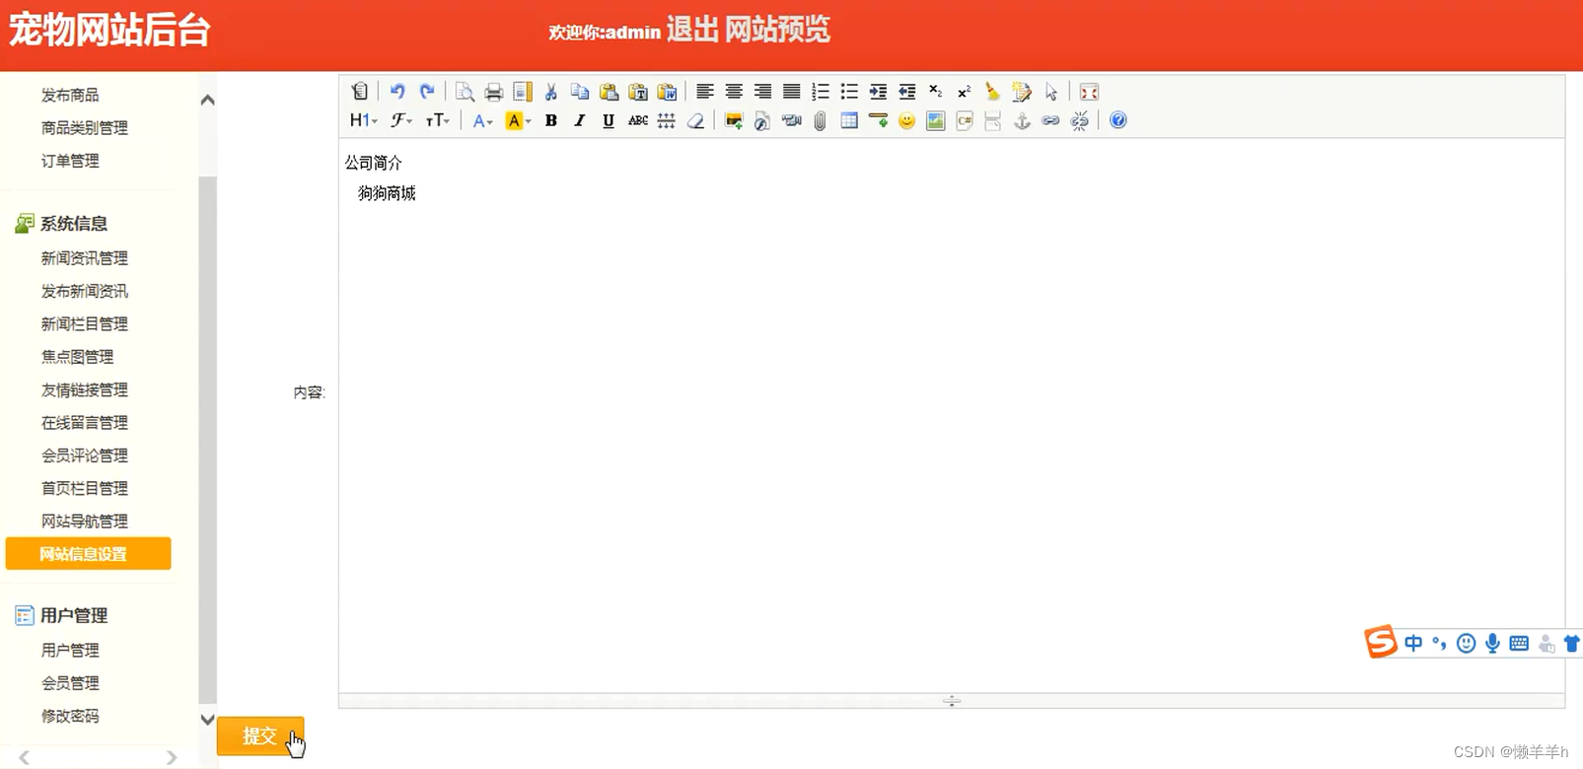
Task: Click the remove formatting eraser
Action: pos(695,120)
